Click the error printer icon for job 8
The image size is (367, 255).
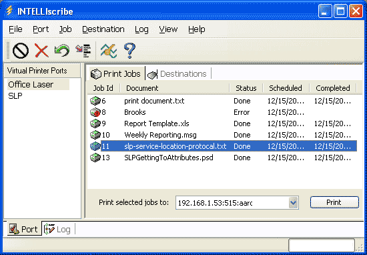click(95, 112)
